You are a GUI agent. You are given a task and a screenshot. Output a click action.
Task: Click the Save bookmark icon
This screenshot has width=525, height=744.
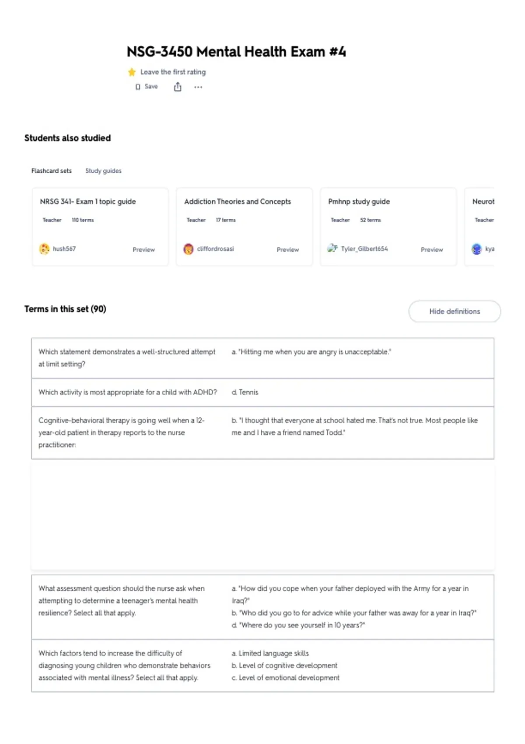point(138,87)
